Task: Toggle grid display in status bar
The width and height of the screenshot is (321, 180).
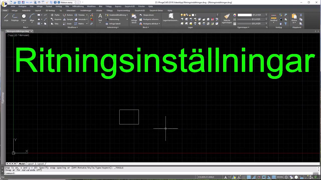Action: coord(249,177)
